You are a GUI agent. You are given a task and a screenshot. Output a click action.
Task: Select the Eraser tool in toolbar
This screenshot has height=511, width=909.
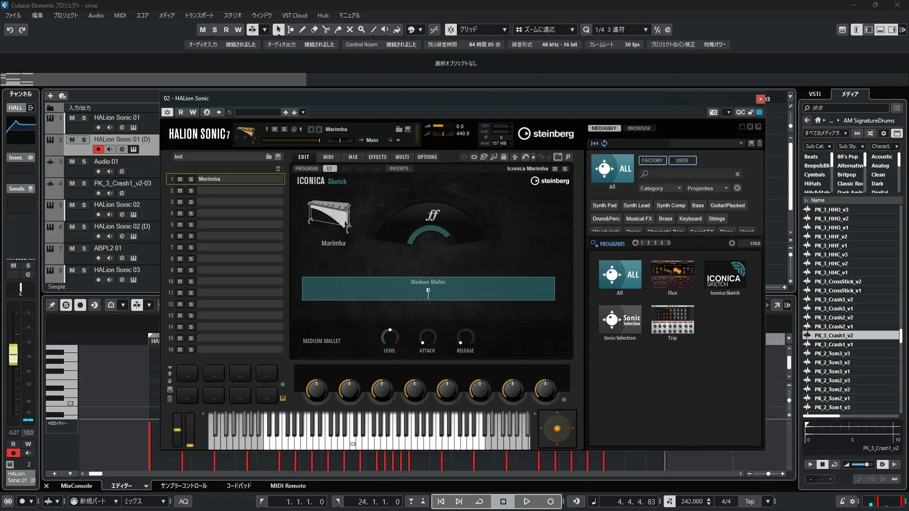click(314, 30)
